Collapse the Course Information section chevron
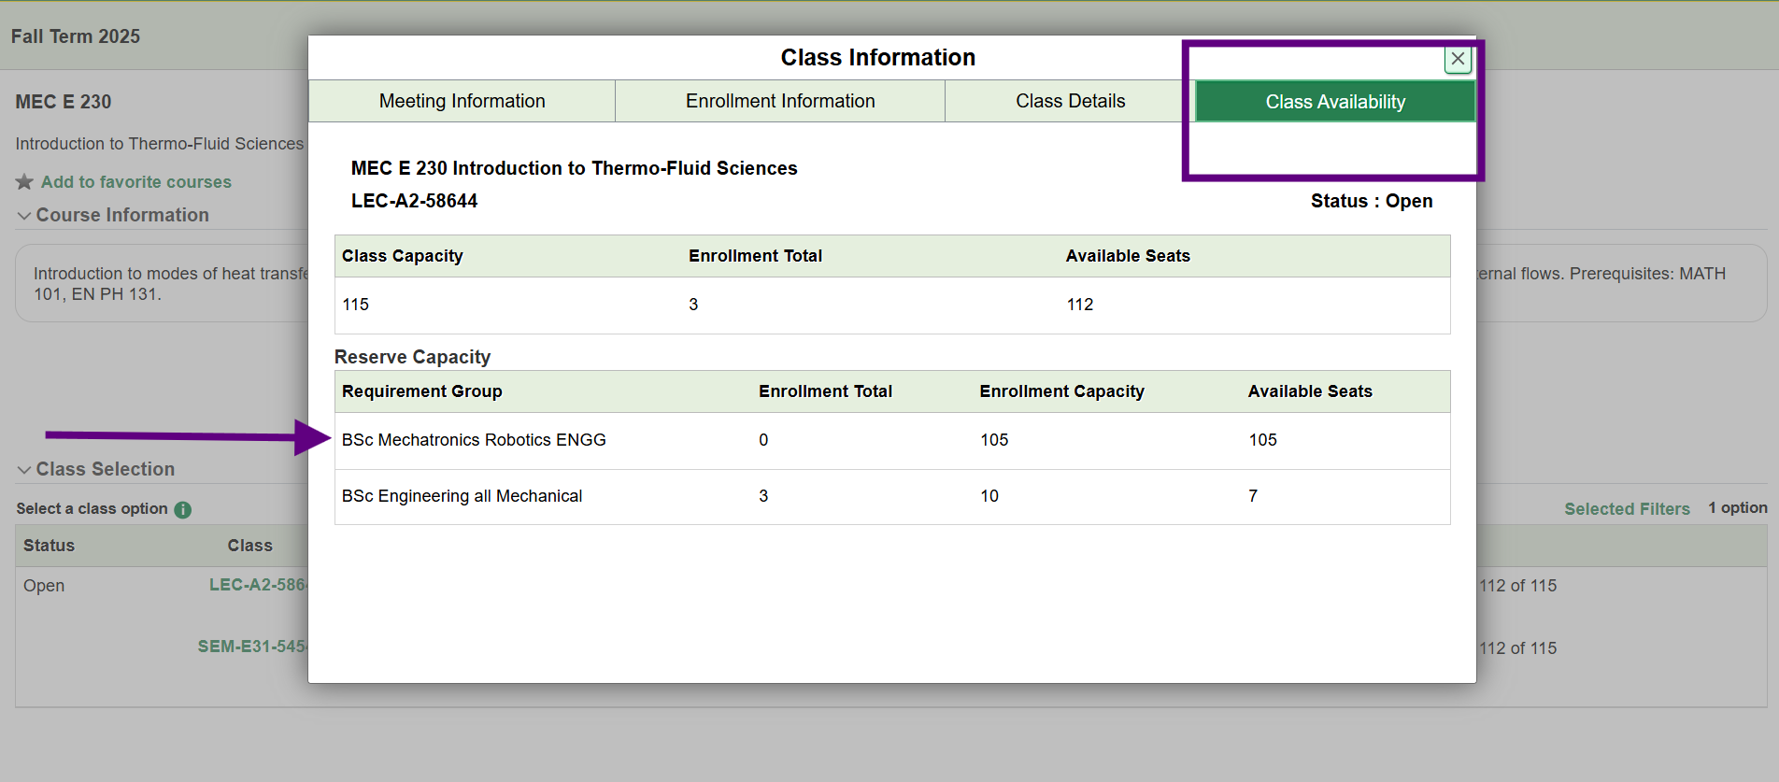 [x=24, y=216]
